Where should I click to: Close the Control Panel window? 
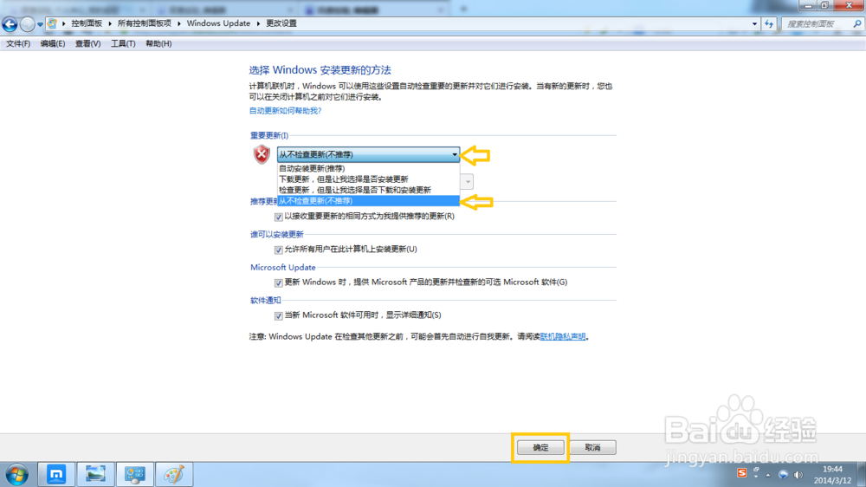(849, 5)
